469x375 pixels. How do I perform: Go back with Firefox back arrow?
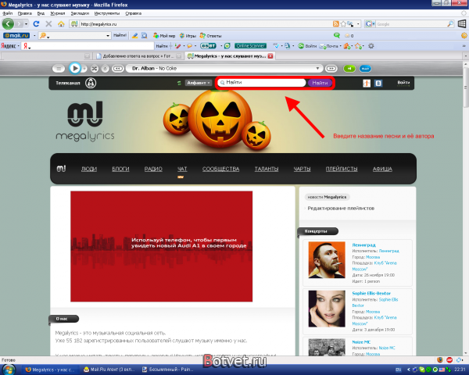8,24
